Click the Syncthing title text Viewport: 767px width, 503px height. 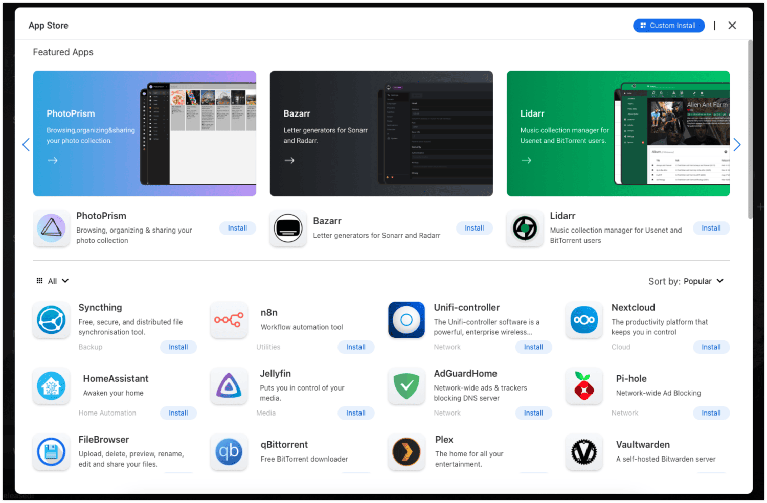click(100, 307)
